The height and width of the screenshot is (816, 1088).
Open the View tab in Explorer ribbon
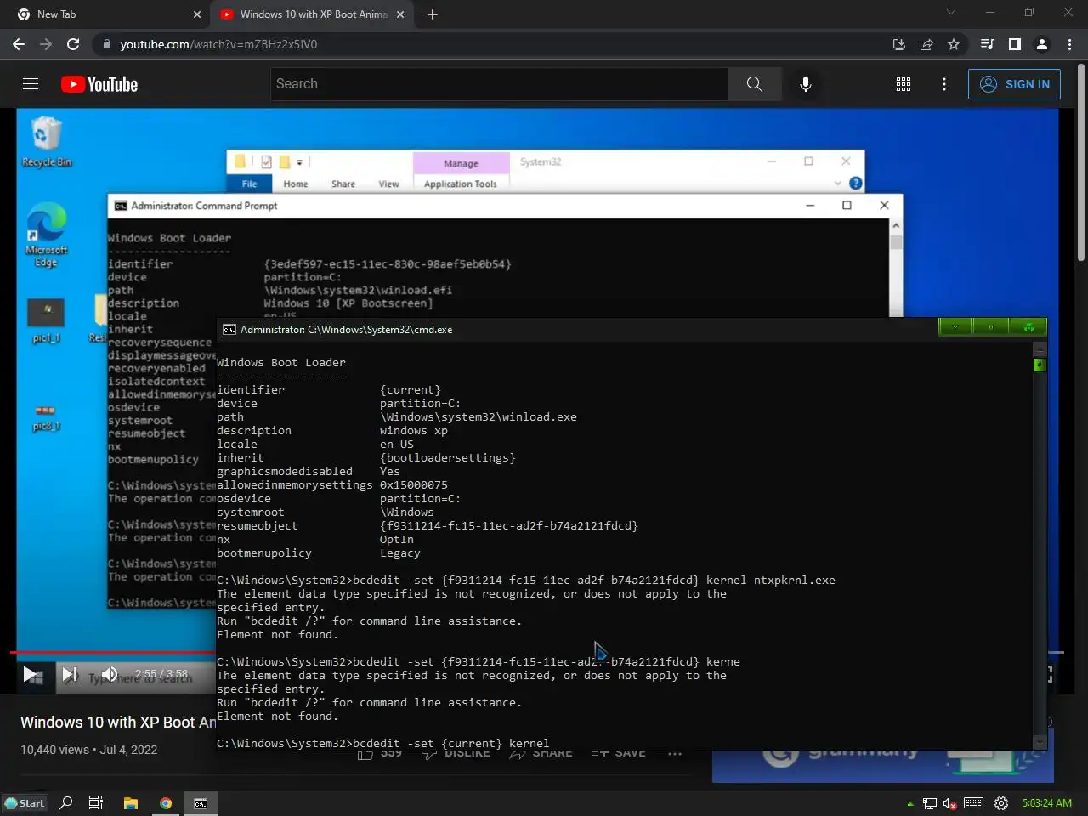pos(388,184)
